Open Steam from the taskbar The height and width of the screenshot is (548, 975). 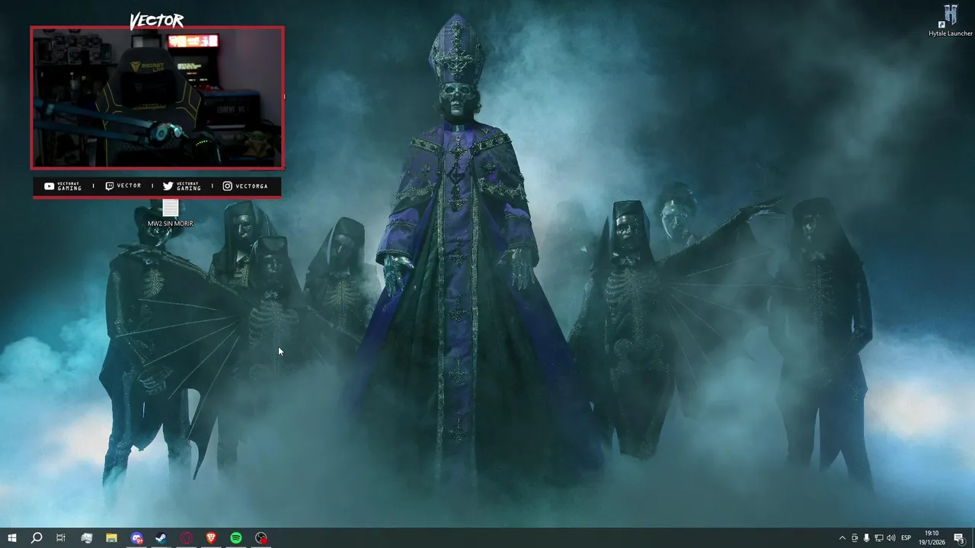pyautogui.click(x=161, y=538)
